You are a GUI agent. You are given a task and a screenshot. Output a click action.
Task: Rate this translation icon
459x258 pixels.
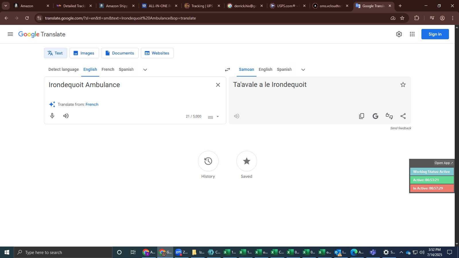[x=389, y=116]
